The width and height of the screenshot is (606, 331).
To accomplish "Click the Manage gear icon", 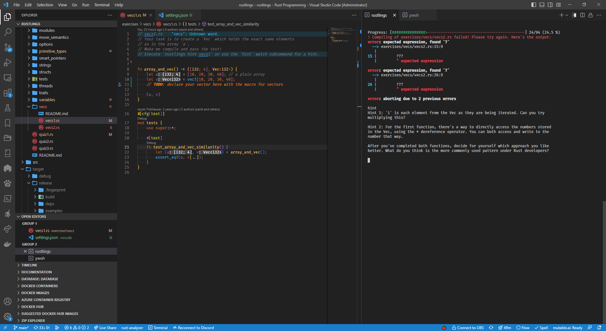I will (8, 316).
